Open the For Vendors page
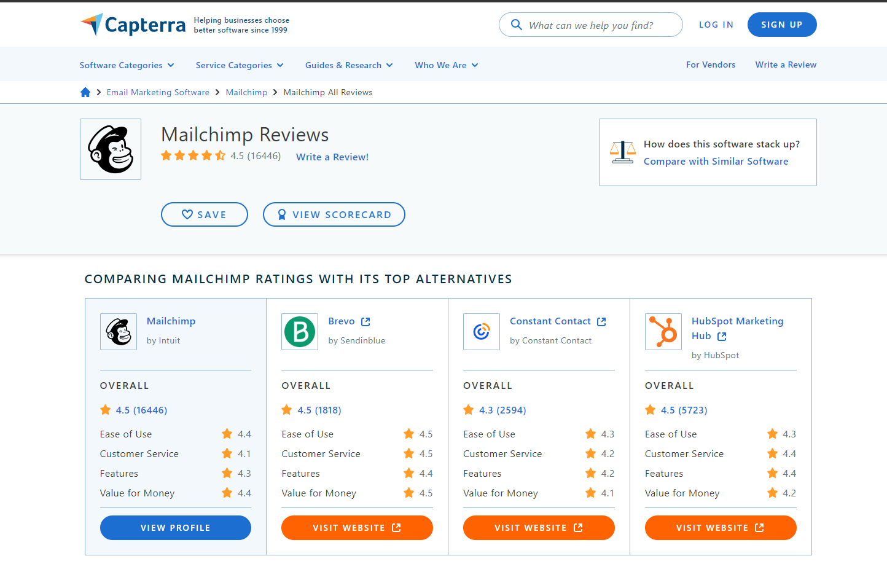 click(x=711, y=65)
